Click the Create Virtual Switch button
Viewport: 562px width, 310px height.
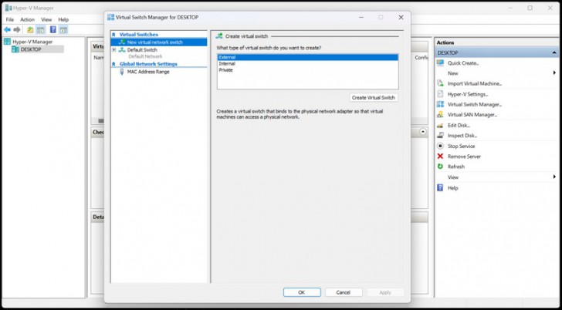pos(374,97)
